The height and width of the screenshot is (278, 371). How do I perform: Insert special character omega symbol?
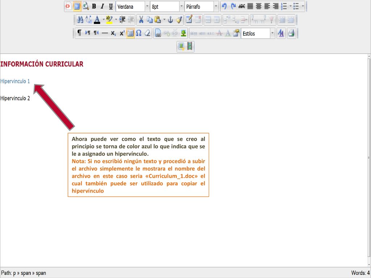[x=139, y=33]
